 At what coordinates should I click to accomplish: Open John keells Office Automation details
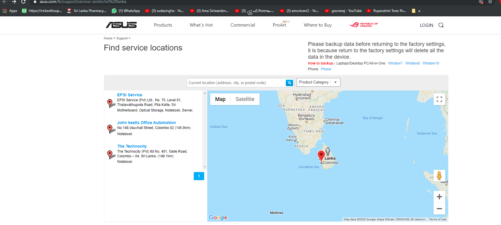coord(146,123)
